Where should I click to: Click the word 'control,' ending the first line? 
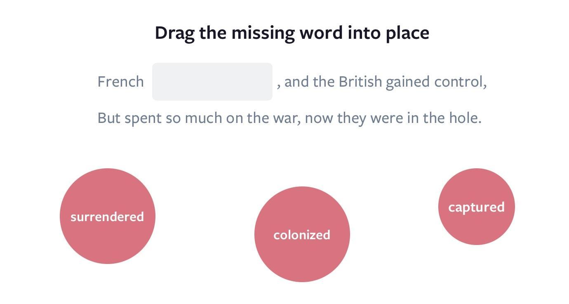pyautogui.click(x=461, y=82)
